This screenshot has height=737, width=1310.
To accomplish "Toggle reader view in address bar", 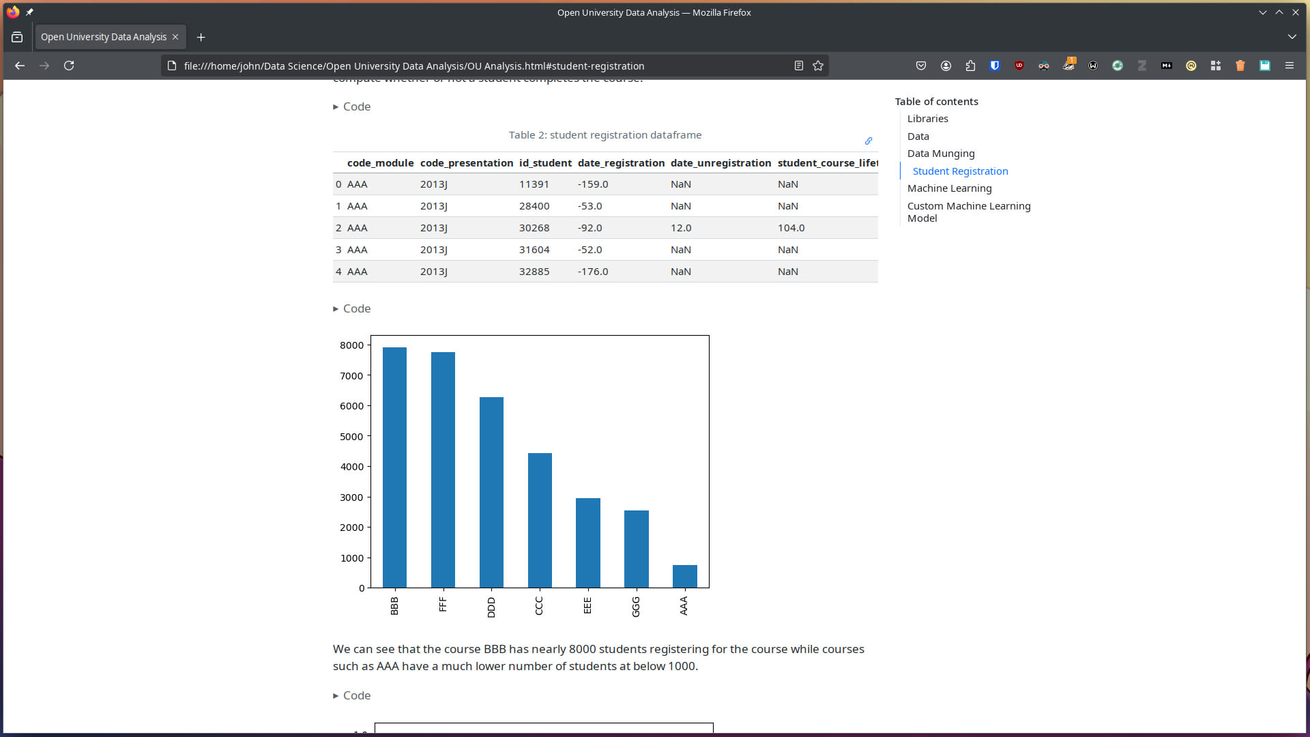I will point(798,66).
